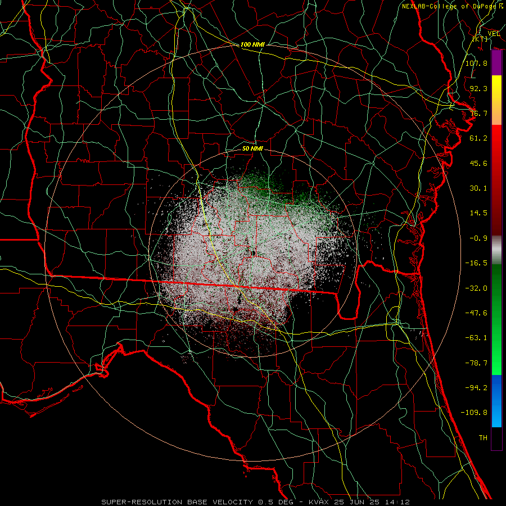This screenshot has height=506, width=506.
Task: Click the VEL legend title
Action: [x=494, y=33]
